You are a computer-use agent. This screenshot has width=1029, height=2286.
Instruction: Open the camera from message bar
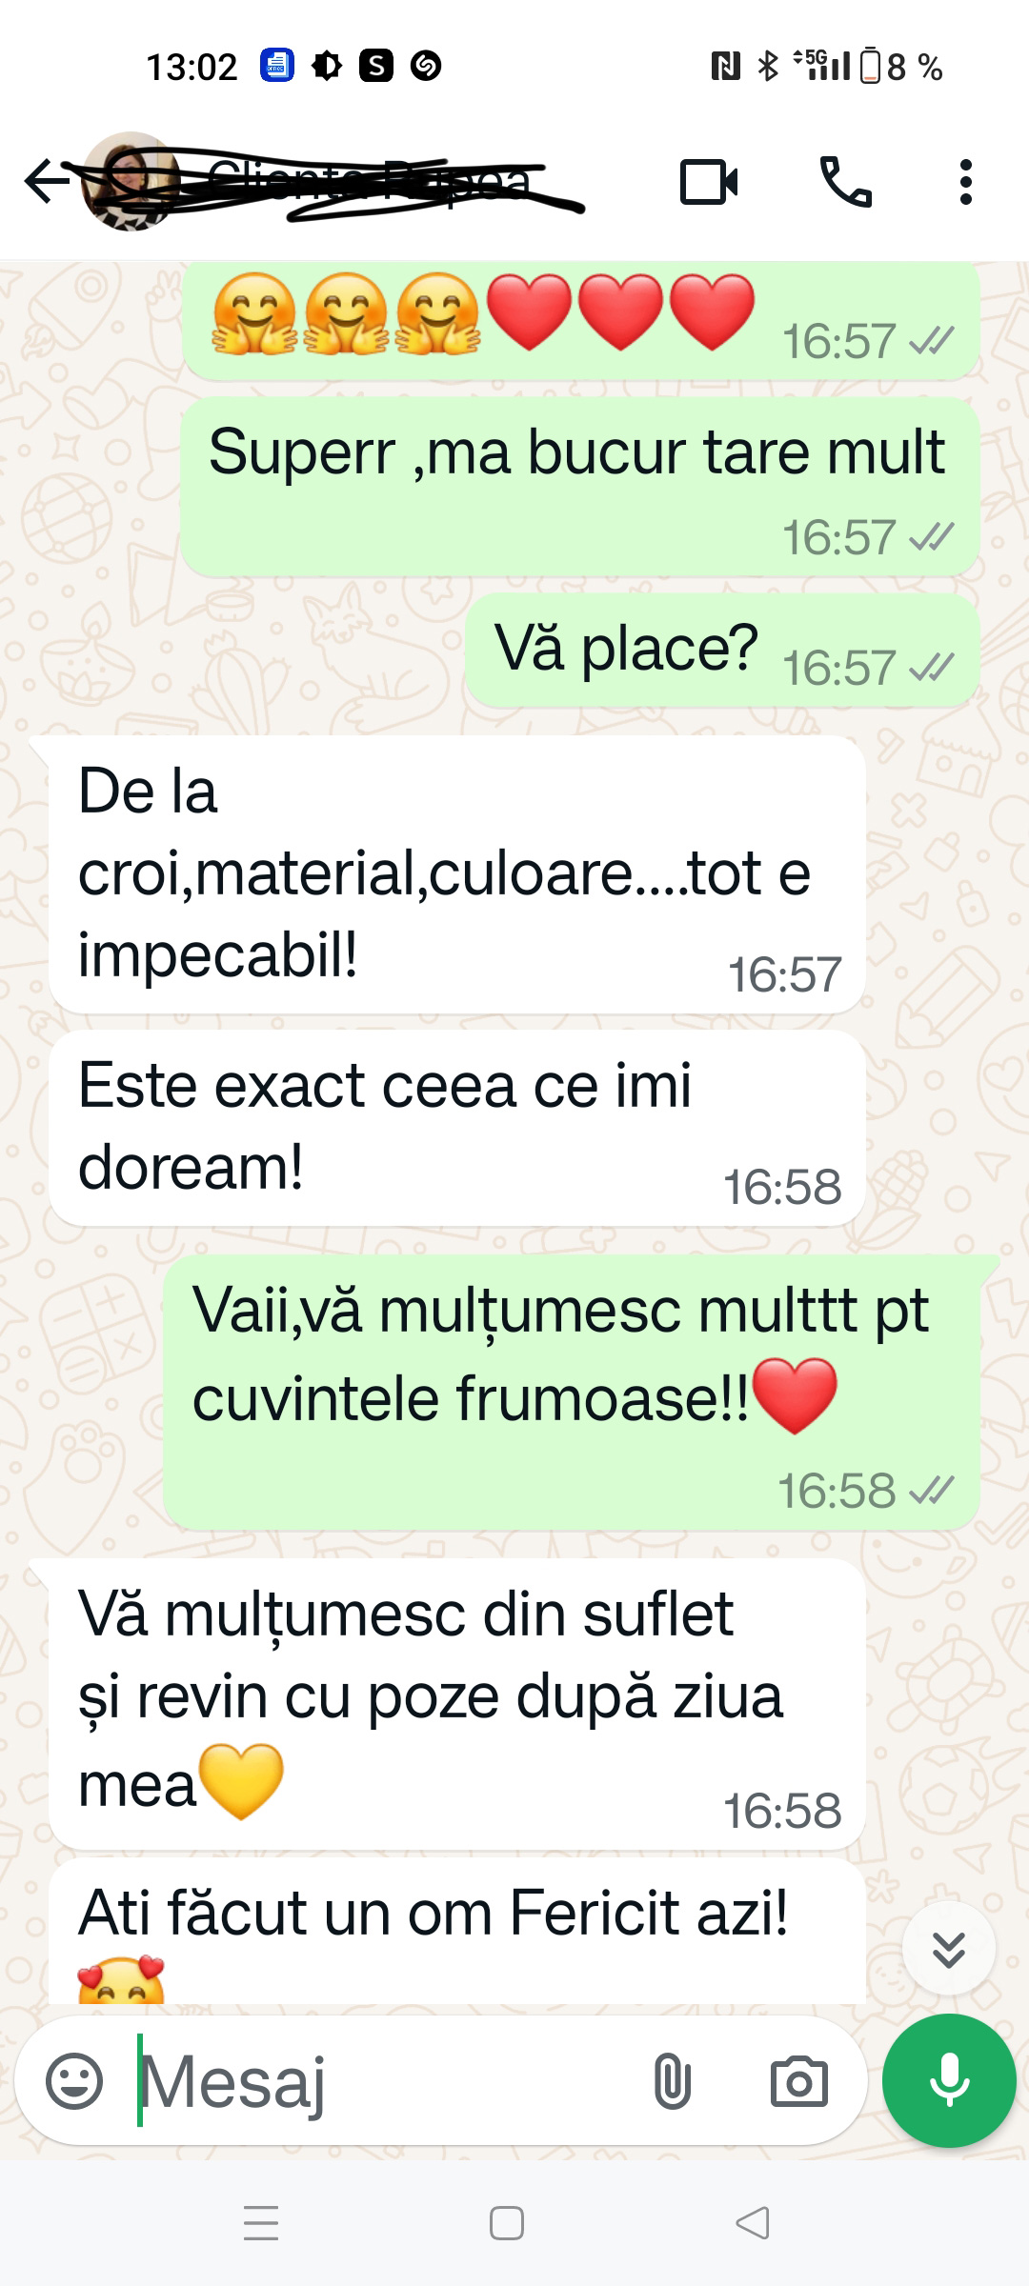click(798, 2081)
